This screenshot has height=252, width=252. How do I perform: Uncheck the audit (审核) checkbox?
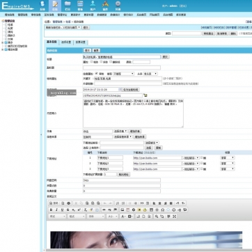pos(97,74)
